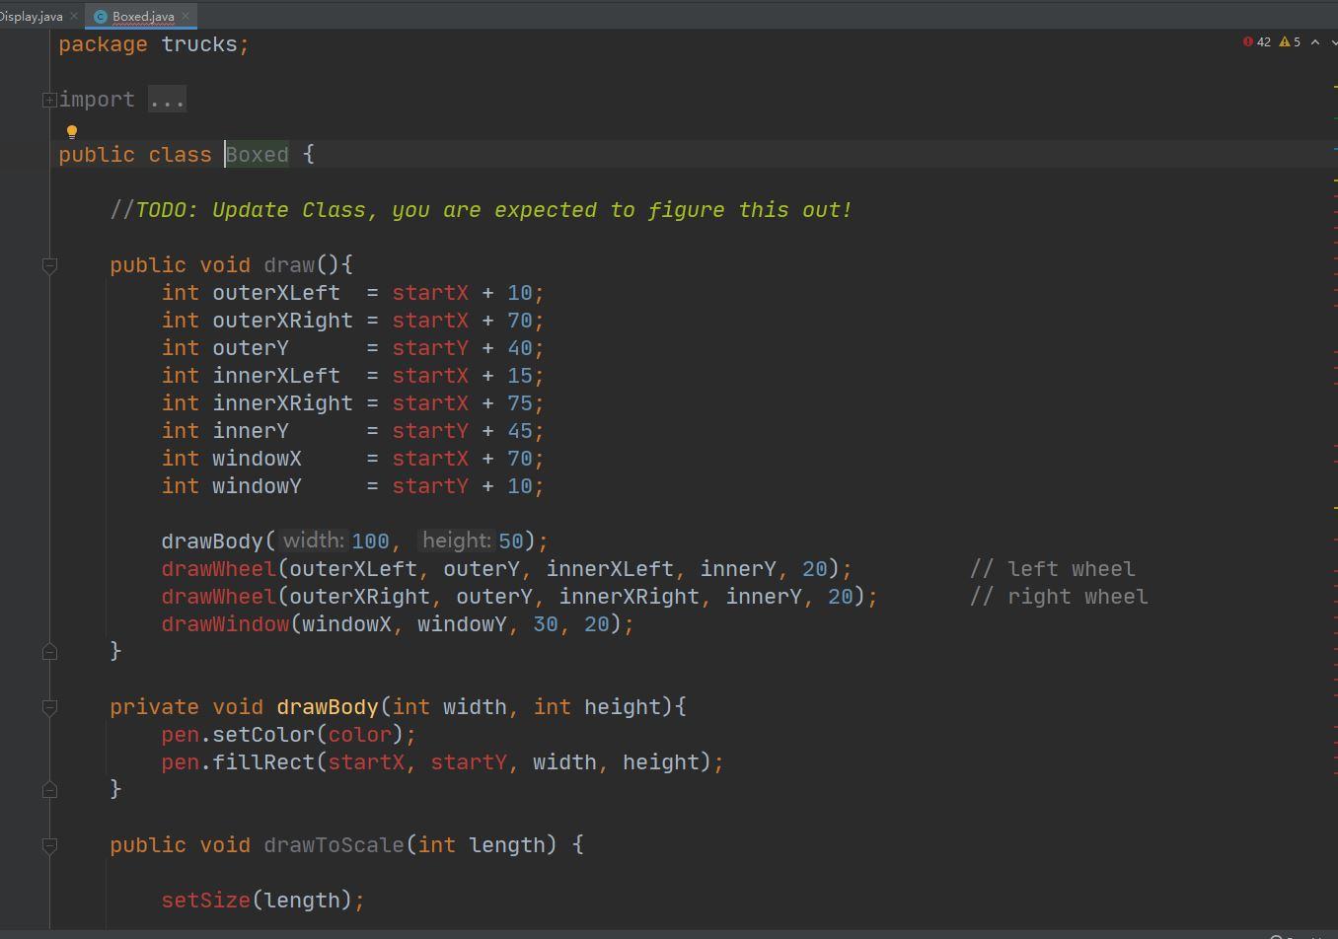
Task: Click the package name trucks
Action: [199, 44]
